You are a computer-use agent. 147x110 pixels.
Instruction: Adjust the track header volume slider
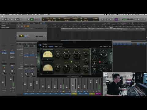click(x=40, y=36)
